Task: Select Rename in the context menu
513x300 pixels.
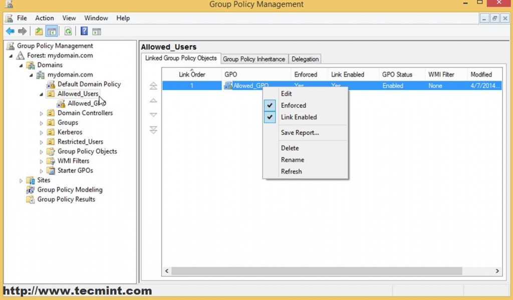Action: (x=293, y=159)
